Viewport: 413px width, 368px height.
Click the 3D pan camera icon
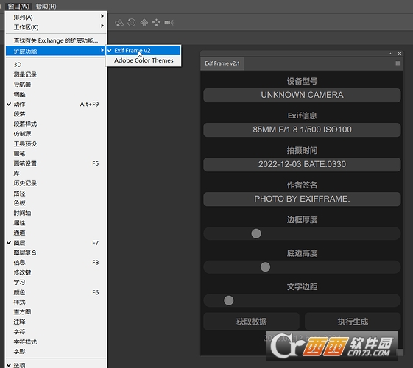(x=144, y=23)
